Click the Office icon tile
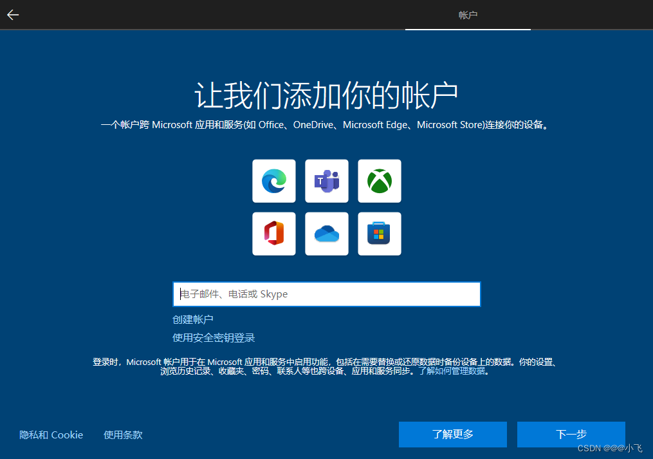This screenshot has height=459, width=653. pyautogui.click(x=274, y=234)
